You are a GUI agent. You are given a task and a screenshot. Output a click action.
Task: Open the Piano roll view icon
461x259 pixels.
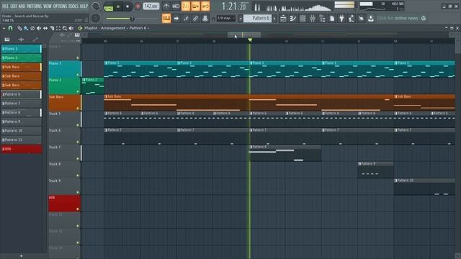point(293,19)
